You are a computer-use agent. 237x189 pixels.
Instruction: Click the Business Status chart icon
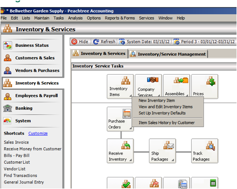pos(8,45)
